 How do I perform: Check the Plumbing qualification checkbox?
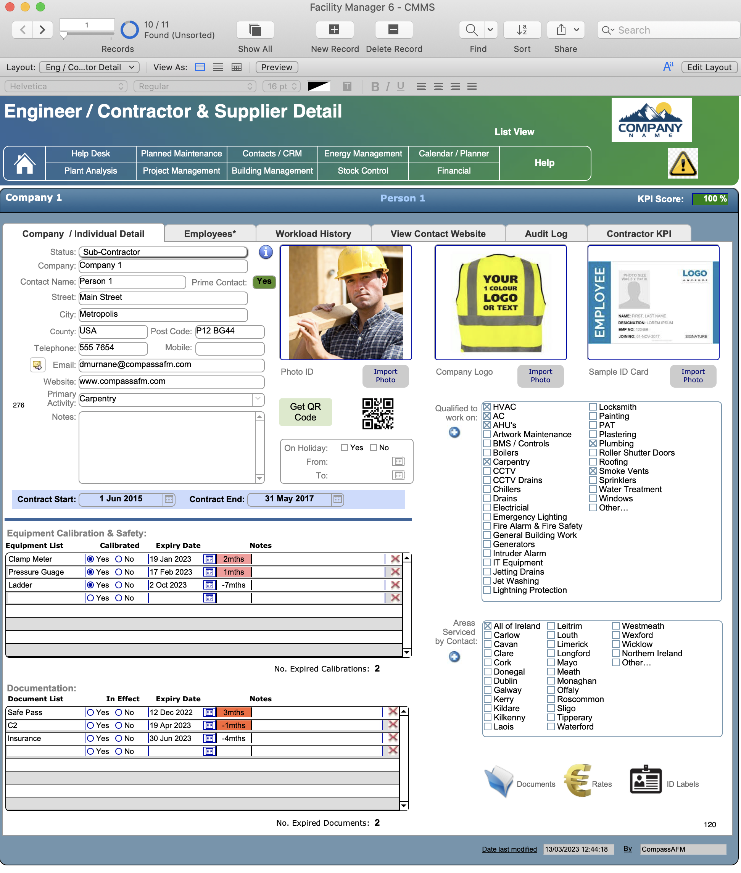point(592,444)
